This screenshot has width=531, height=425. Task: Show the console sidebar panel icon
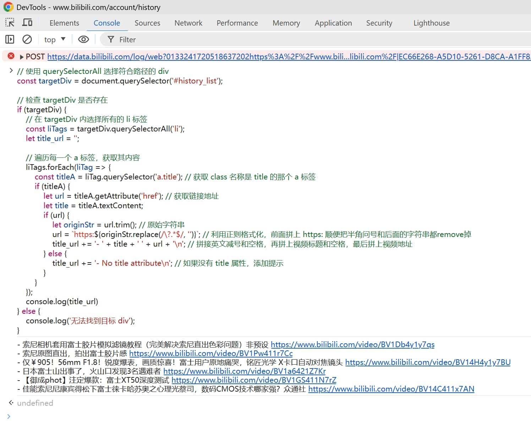pos(10,39)
